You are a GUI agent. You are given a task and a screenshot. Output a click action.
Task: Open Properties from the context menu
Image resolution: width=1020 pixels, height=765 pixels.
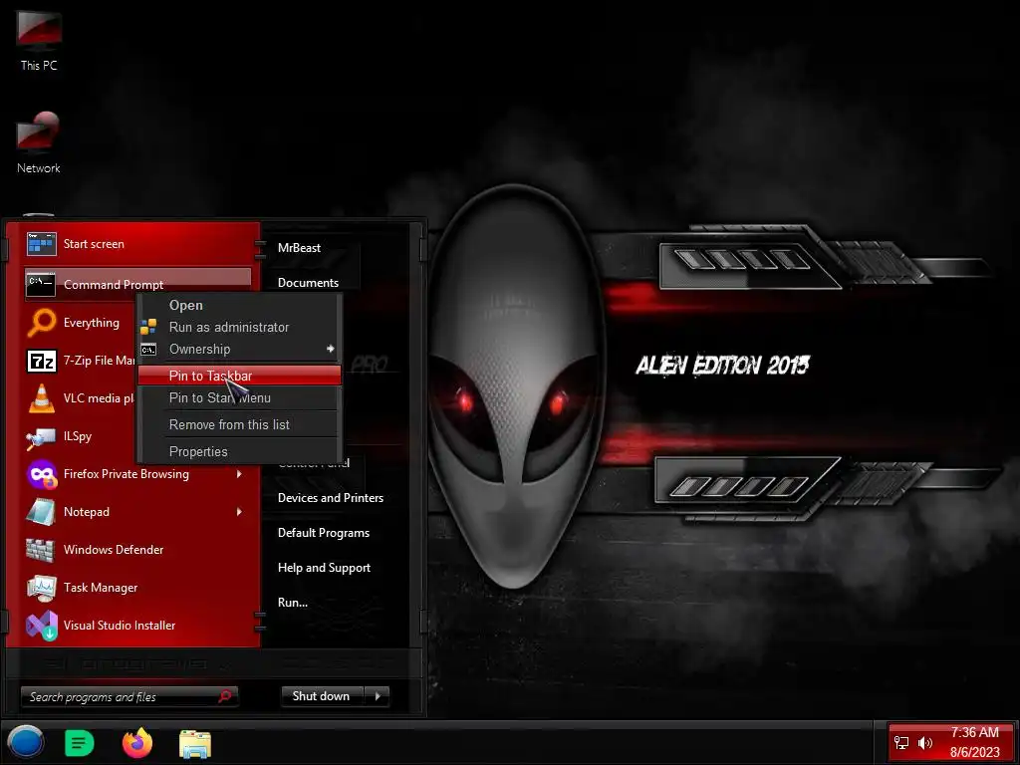(239, 451)
